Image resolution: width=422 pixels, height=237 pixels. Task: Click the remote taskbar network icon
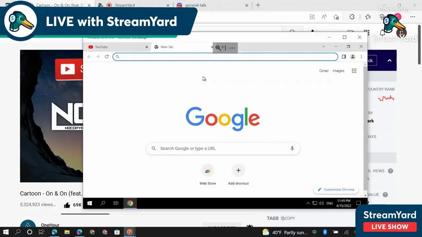click(x=315, y=203)
